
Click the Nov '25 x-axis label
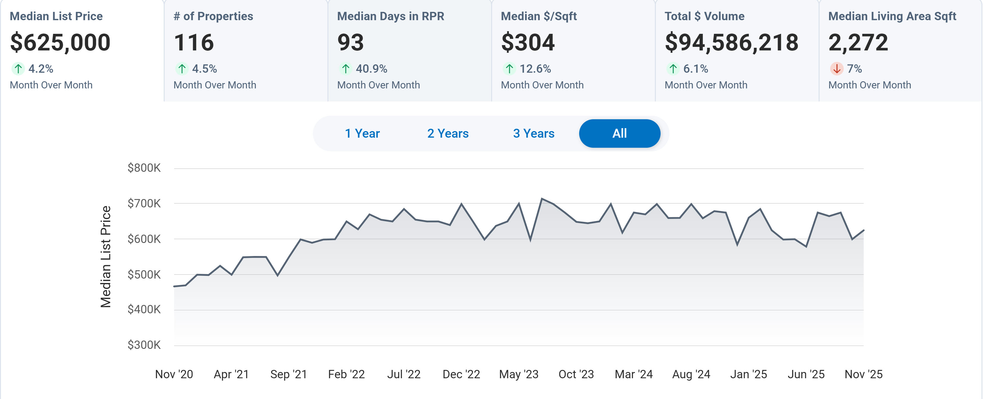point(863,374)
